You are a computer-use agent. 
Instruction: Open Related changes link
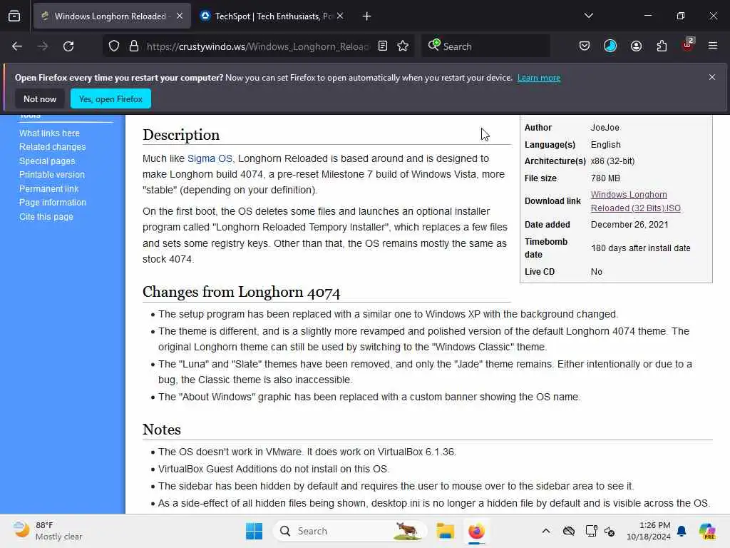[53, 147]
